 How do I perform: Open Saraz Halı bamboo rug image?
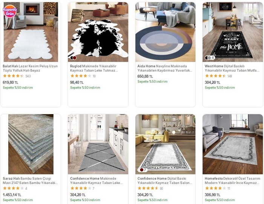point(30,144)
